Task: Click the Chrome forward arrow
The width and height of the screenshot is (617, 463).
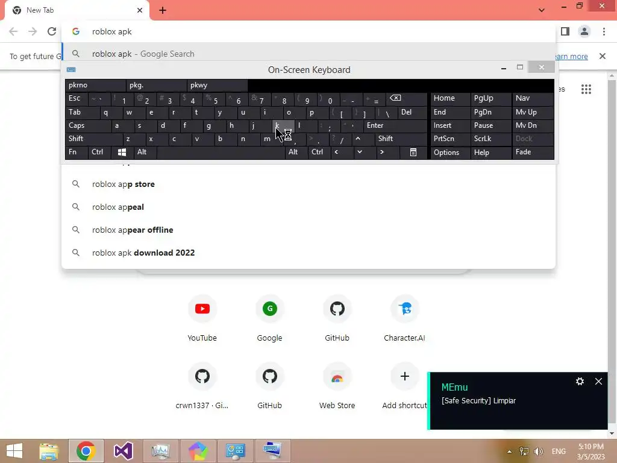Action: pyautogui.click(x=33, y=31)
